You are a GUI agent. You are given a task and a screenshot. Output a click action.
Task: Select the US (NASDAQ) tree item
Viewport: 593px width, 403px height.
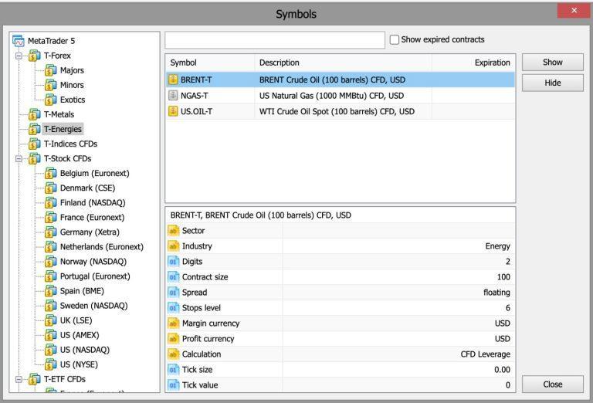pos(85,350)
